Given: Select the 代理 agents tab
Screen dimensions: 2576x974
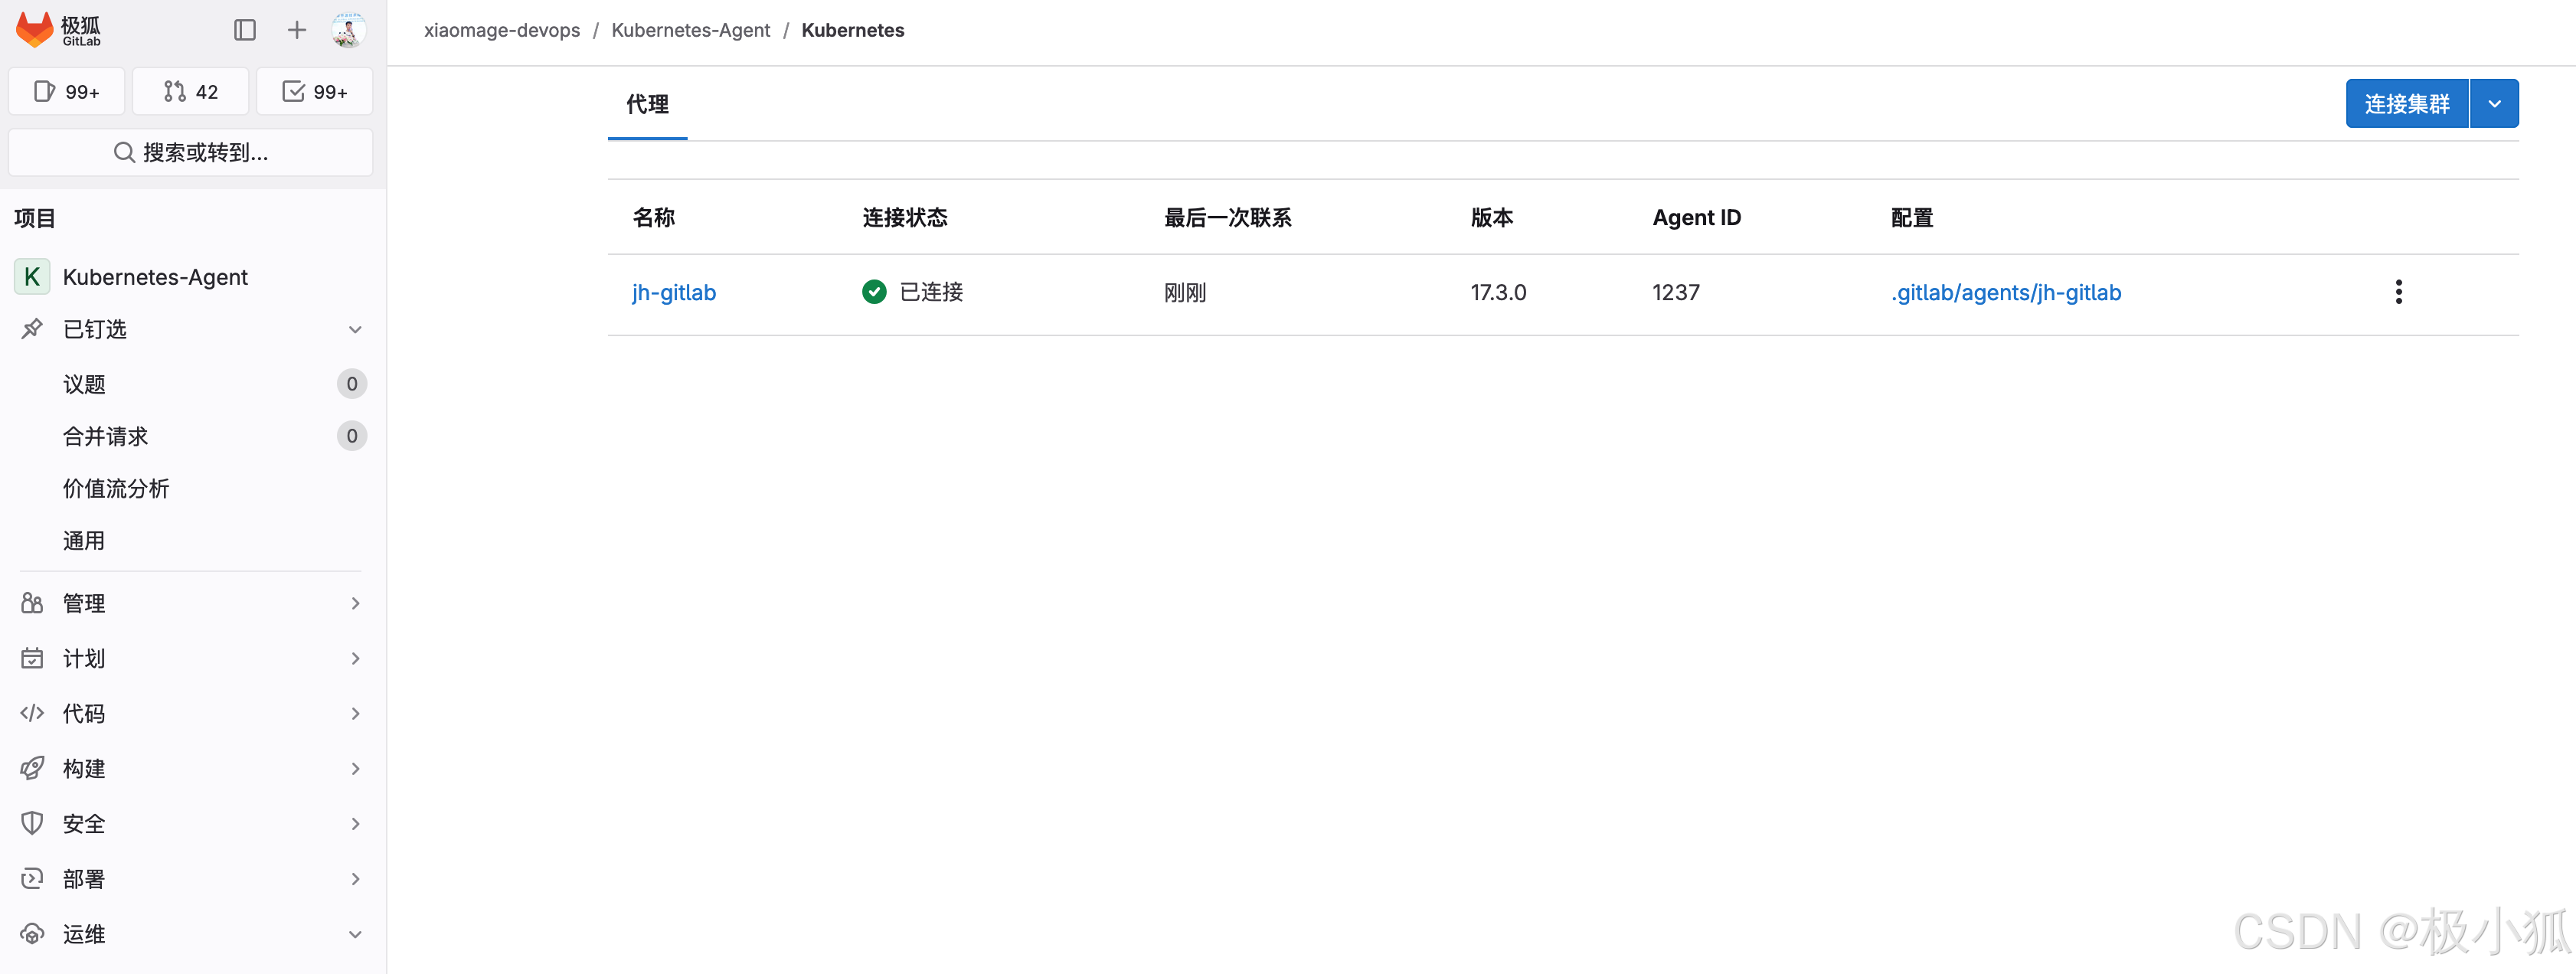Looking at the screenshot, I should (647, 104).
